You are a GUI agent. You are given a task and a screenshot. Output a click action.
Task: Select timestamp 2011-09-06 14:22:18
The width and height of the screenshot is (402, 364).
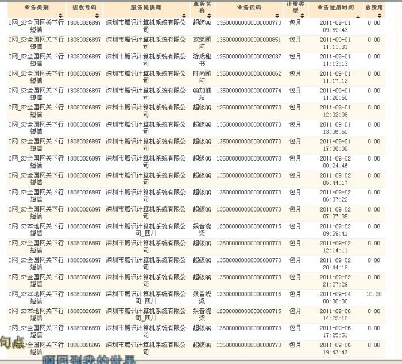pos(335,315)
